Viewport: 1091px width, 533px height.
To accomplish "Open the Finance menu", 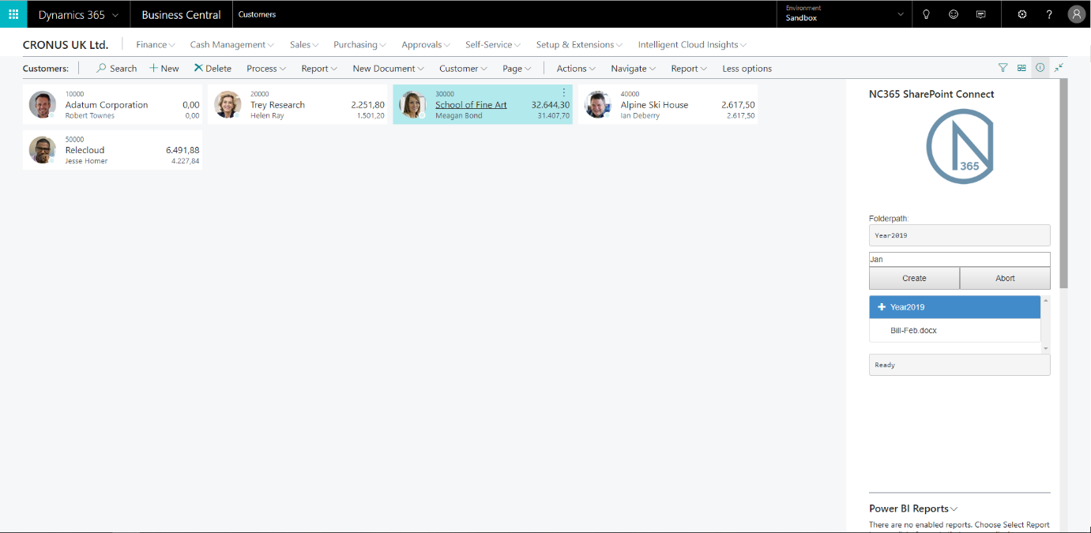I will point(156,45).
